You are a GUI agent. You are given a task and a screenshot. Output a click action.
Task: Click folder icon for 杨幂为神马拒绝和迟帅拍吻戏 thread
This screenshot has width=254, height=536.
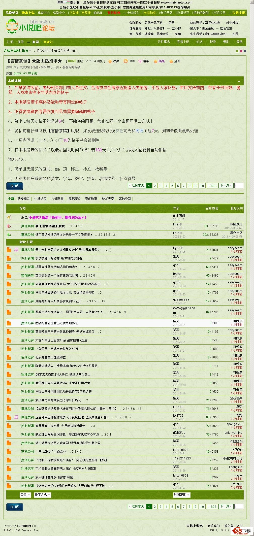coord(9,267)
